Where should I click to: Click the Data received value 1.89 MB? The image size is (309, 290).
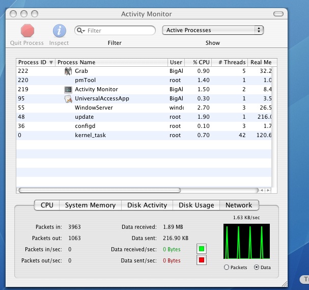(173, 227)
